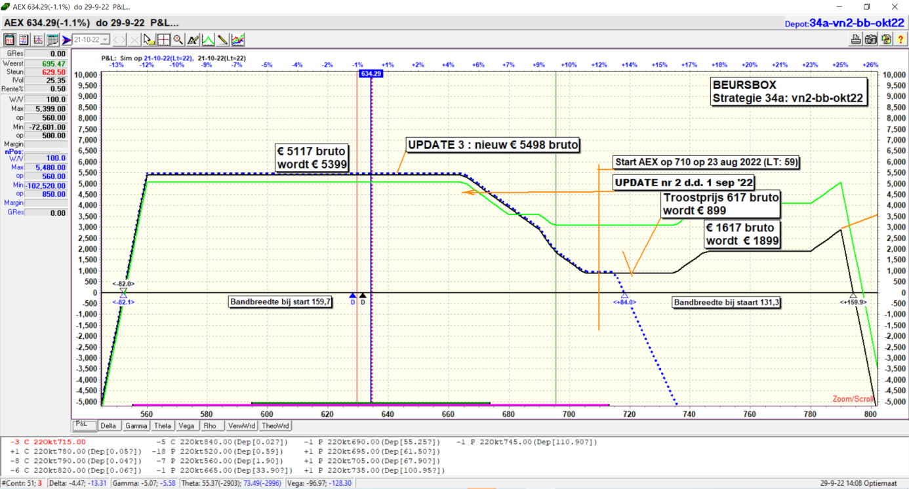Click the Depot 34a-vn2-bb-okt22 label
909x489 pixels.
(845, 23)
